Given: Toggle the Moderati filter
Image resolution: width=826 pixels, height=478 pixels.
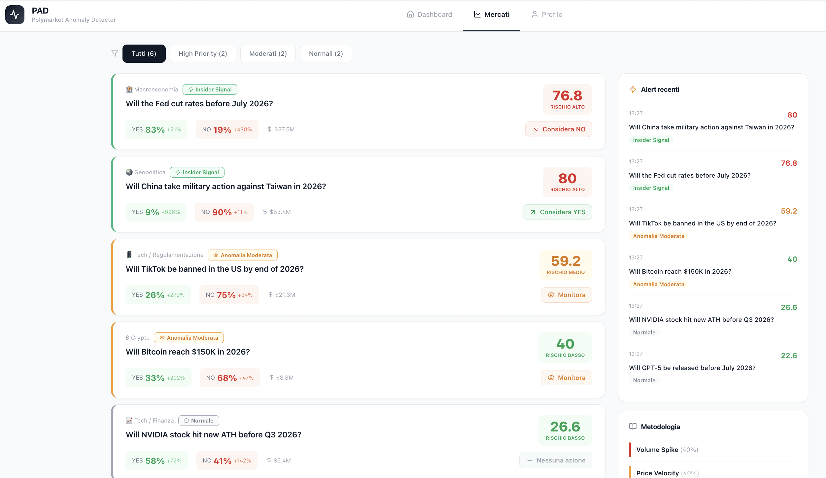Looking at the screenshot, I should [268, 53].
